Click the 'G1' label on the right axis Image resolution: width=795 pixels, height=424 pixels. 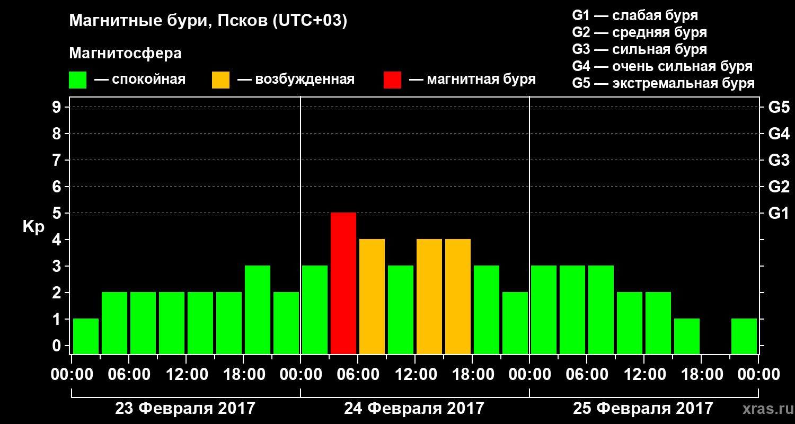coord(779,213)
